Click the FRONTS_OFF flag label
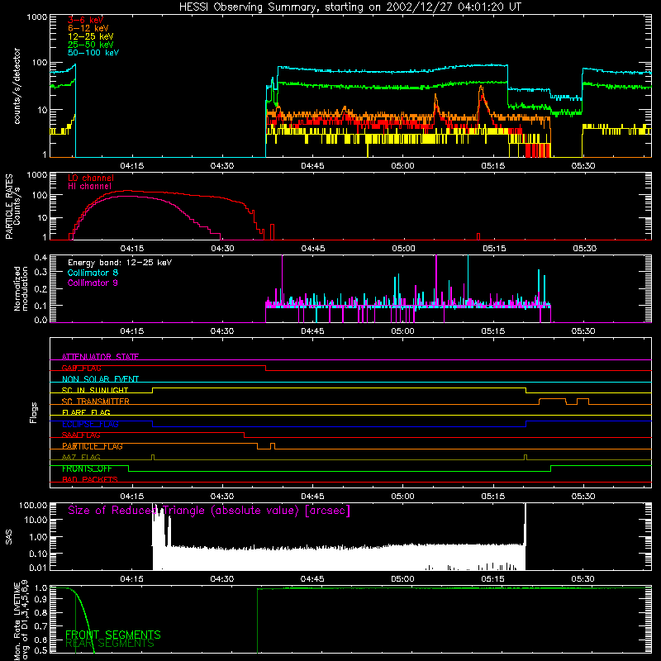 87,468
